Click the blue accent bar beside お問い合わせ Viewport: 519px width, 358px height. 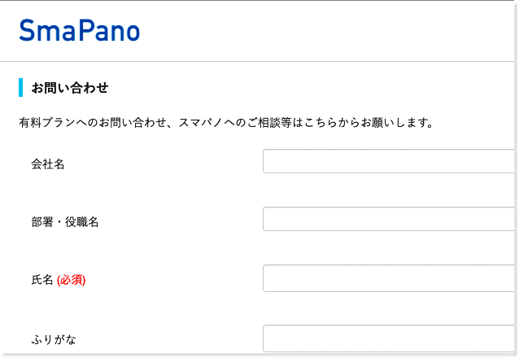[x=20, y=88]
